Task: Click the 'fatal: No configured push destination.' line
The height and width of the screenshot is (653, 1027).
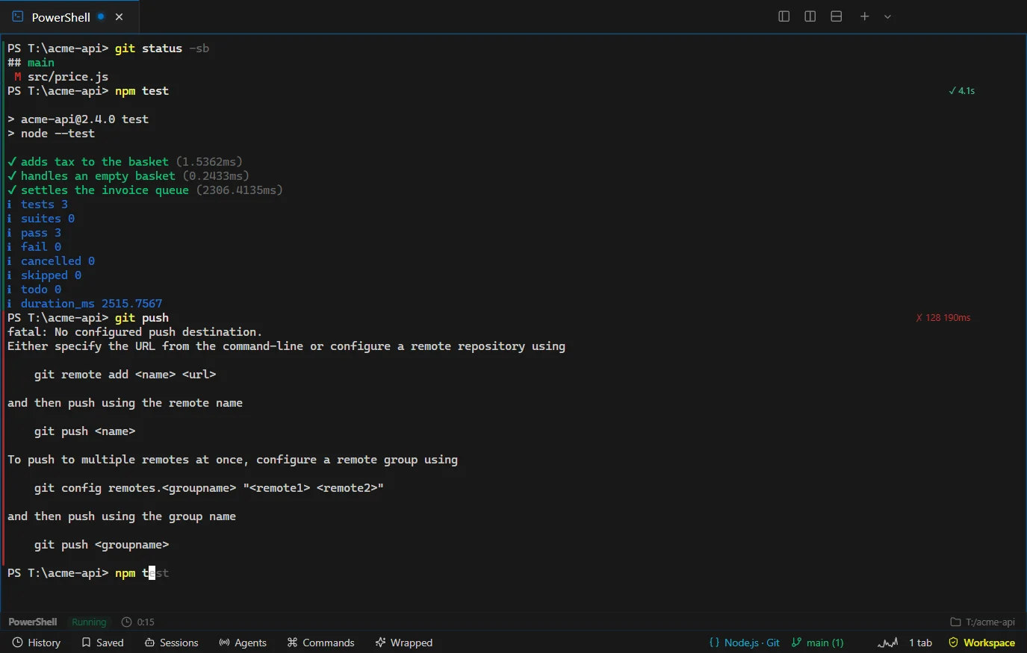Action: (x=134, y=332)
